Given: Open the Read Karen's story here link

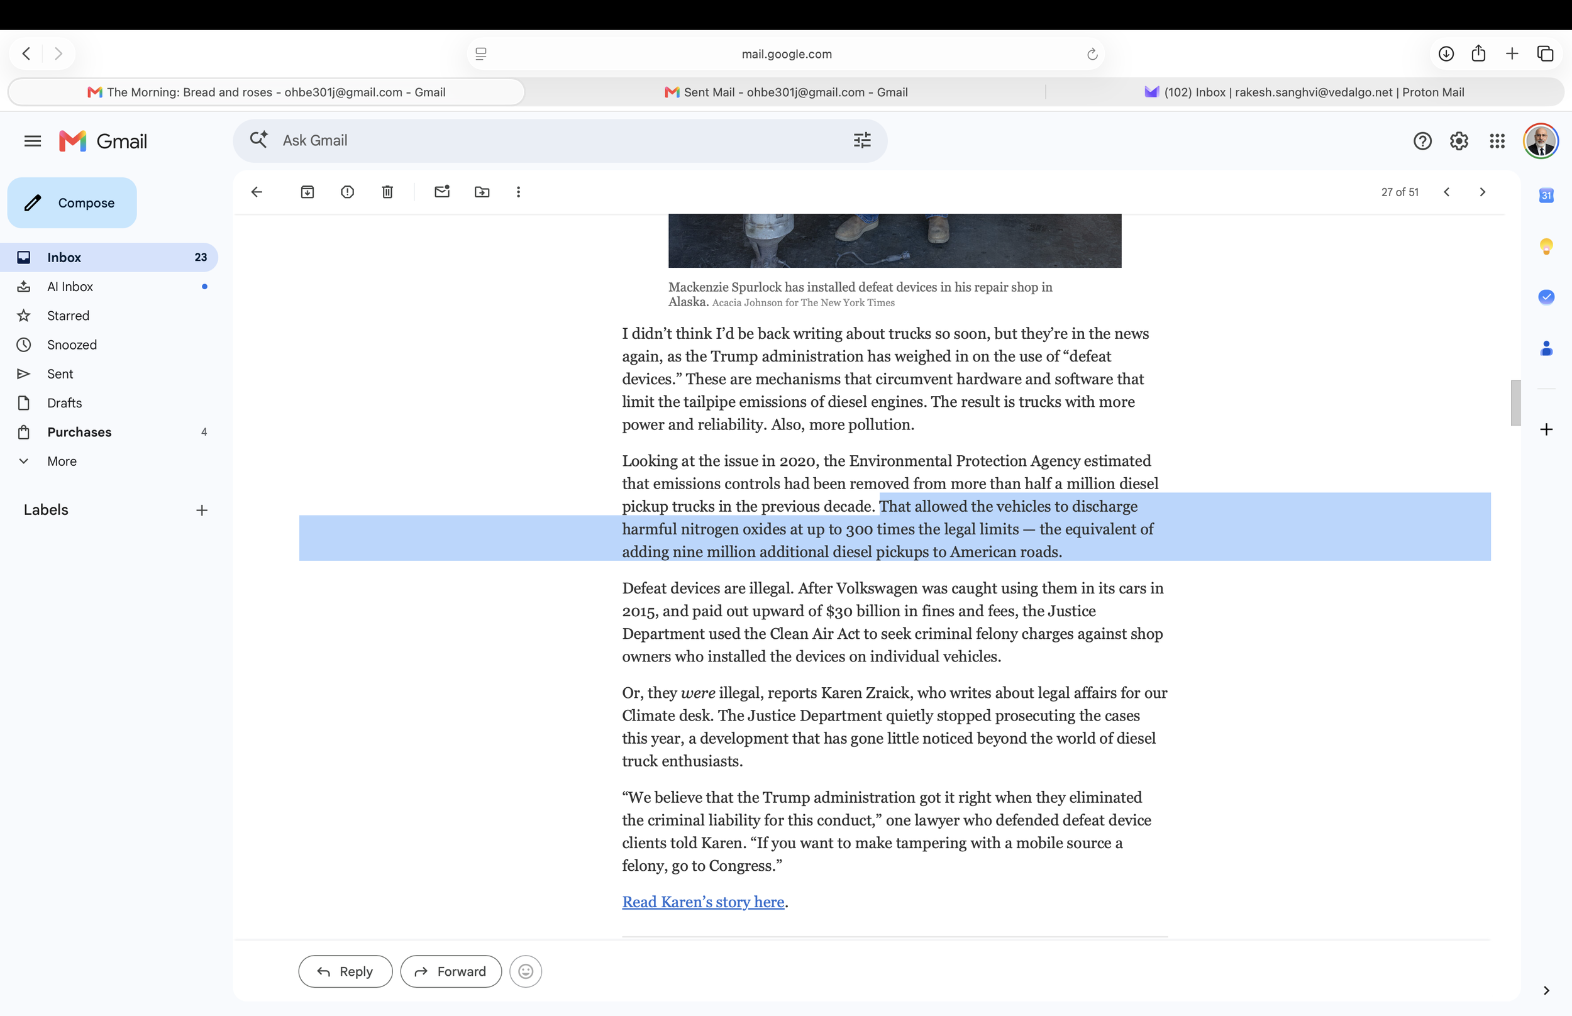Looking at the screenshot, I should click(703, 902).
